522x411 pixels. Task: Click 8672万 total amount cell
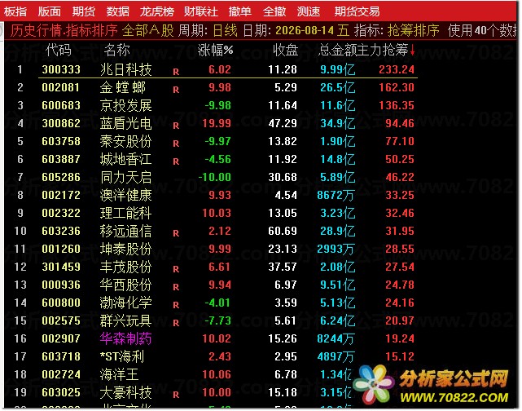[336, 195]
